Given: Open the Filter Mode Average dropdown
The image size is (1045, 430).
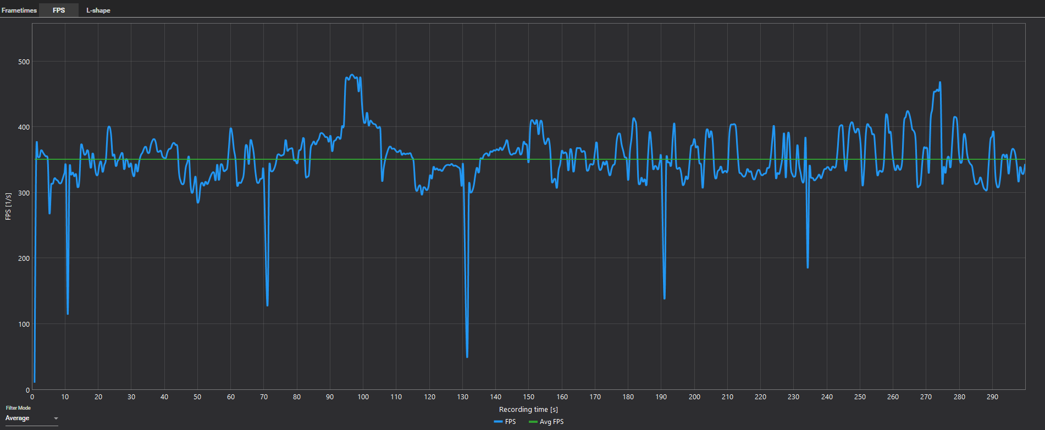Looking at the screenshot, I should pyautogui.click(x=32, y=418).
